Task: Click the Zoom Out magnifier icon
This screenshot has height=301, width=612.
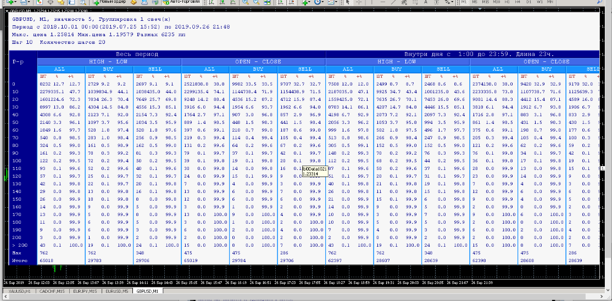Action: [256, 2]
